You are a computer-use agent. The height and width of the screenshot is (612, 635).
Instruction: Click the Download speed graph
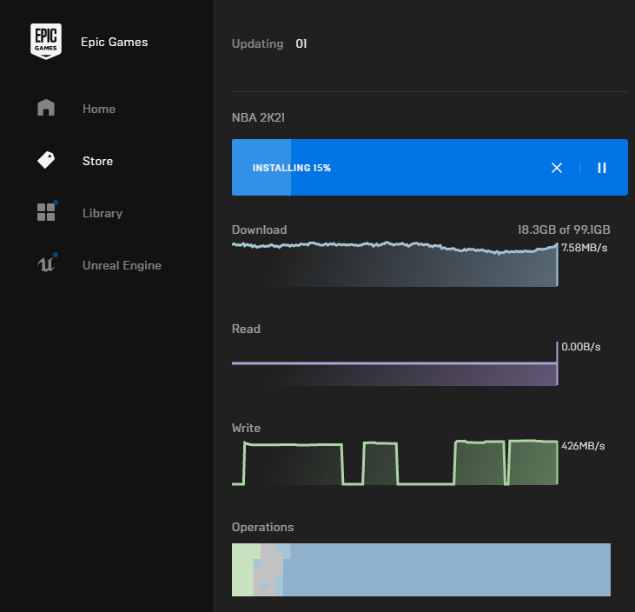pyautogui.click(x=394, y=264)
